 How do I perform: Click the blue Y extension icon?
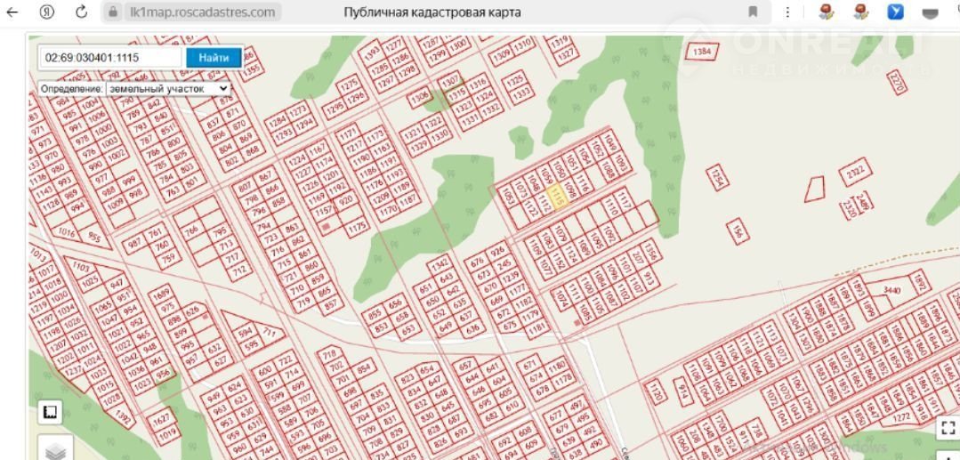point(896,12)
